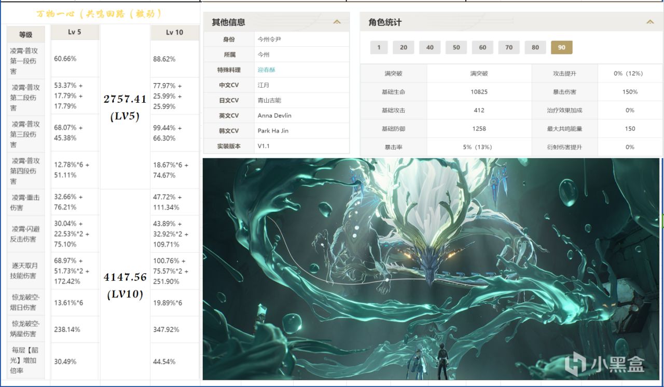Click the Lv 5 column header
This screenshot has height=387, width=664.
[x=75, y=32]
